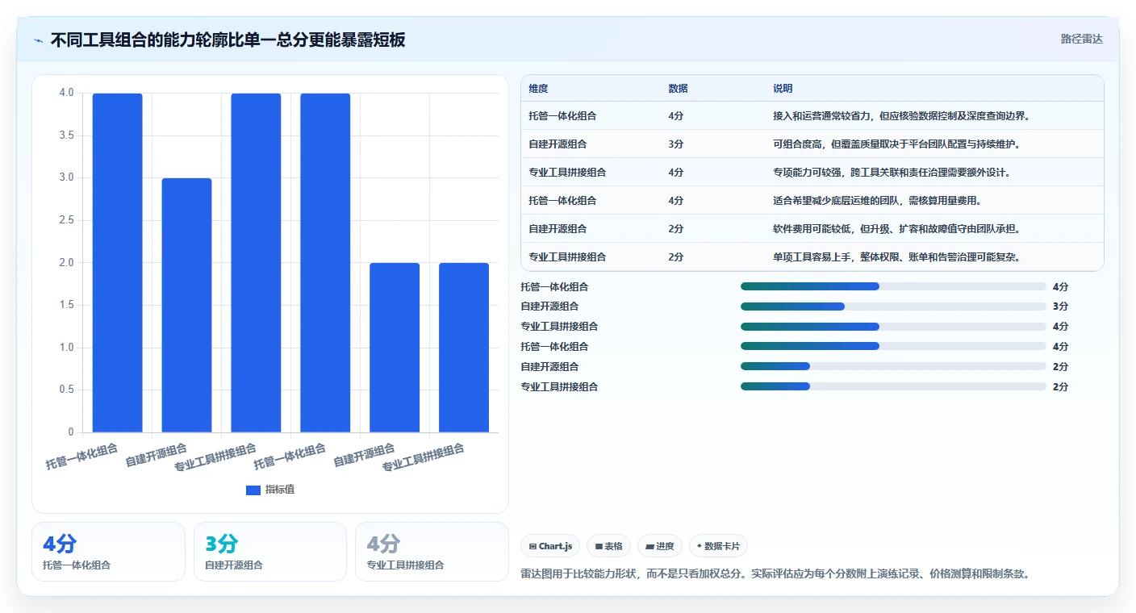Click the 专业工具拼接组合 progress bar showing 2分
Image resolution: width=1136 pixels, height=613 pixels.
pos(893,386)
